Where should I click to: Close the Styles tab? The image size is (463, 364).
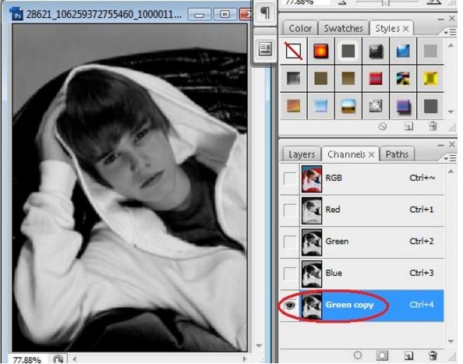point(406,29)
